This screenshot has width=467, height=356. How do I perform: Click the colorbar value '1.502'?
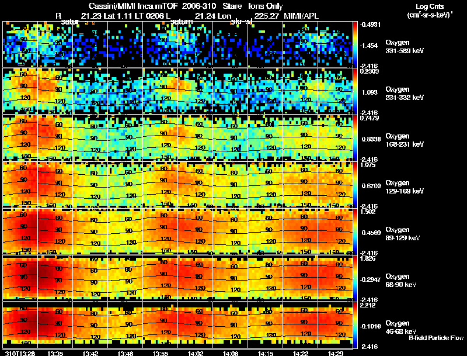[368, 212]
